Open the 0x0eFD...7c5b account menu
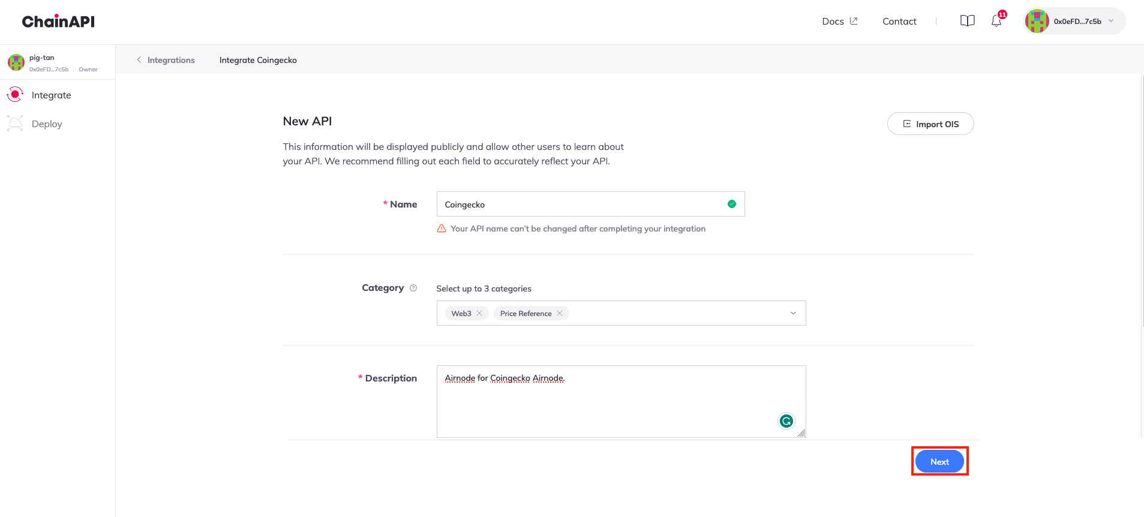Viewport: 1144px width, 517px height. [1074, 21]
